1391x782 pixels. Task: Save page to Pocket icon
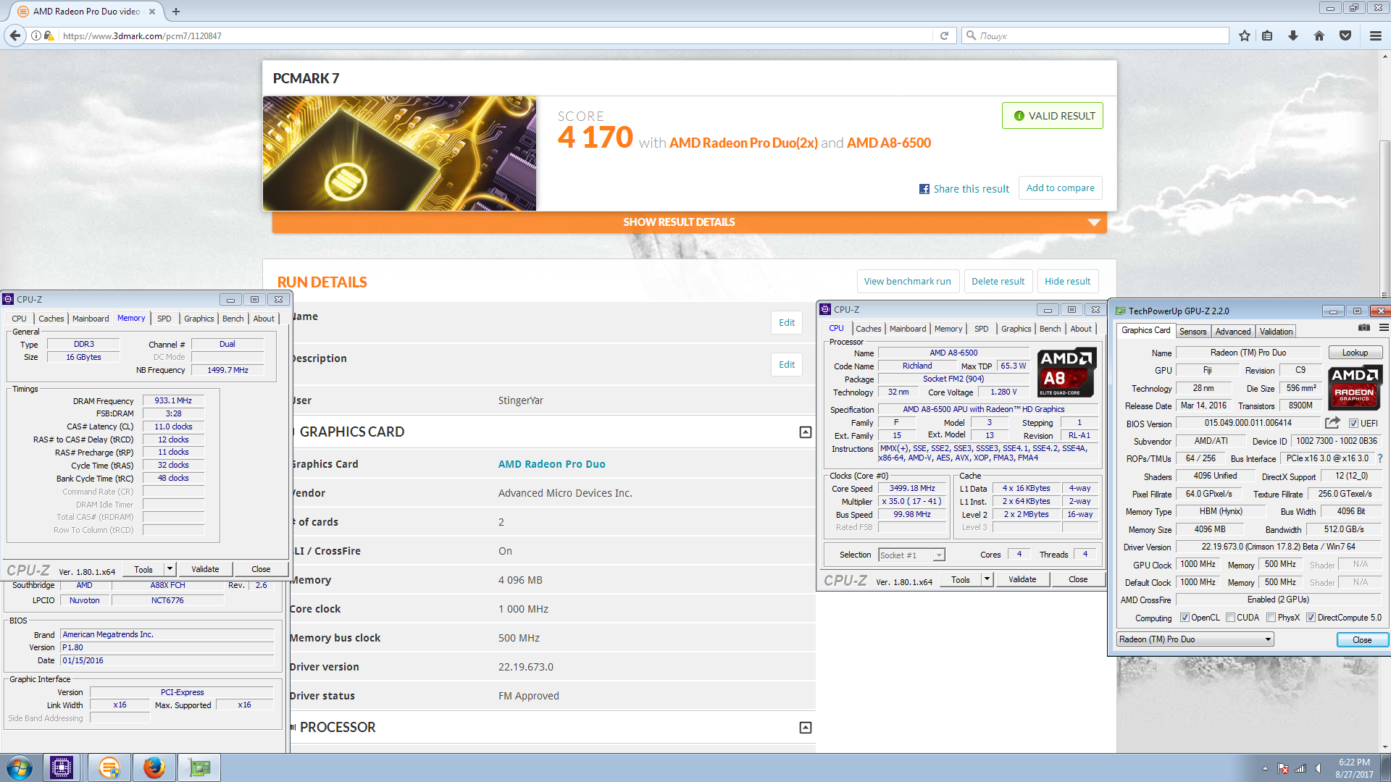point(1345,35)
